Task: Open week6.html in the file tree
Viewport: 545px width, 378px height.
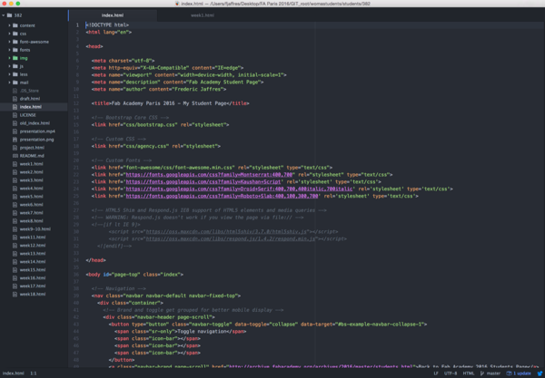Action: click(31, 205)
